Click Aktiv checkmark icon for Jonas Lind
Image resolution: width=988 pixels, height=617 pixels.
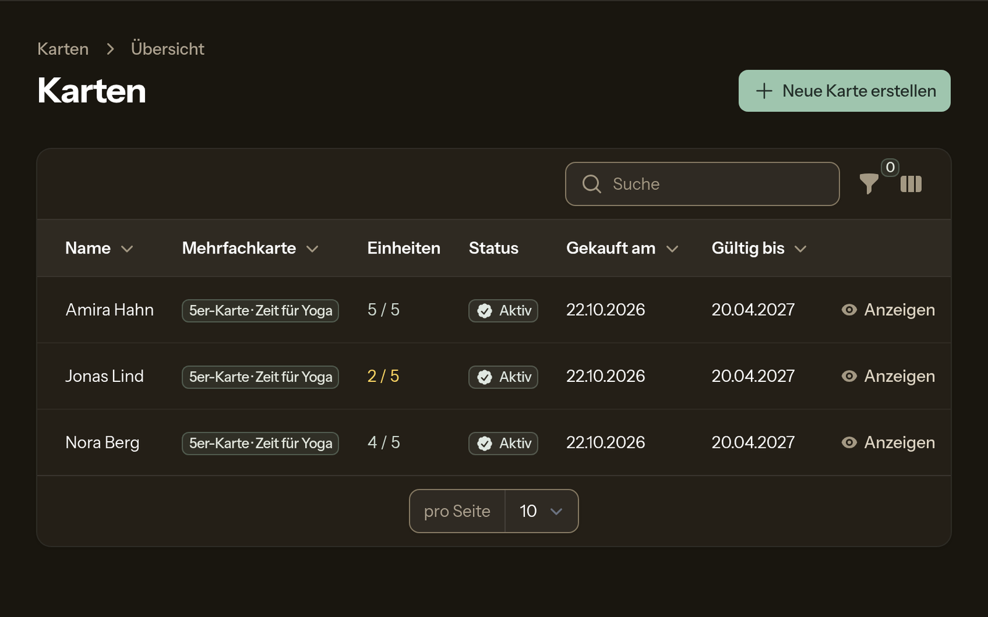tap(485, 377)
